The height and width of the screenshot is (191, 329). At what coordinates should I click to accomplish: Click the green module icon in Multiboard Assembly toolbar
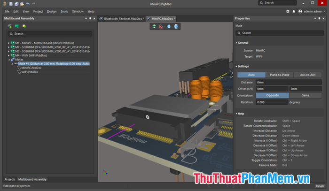pos(17,26)
